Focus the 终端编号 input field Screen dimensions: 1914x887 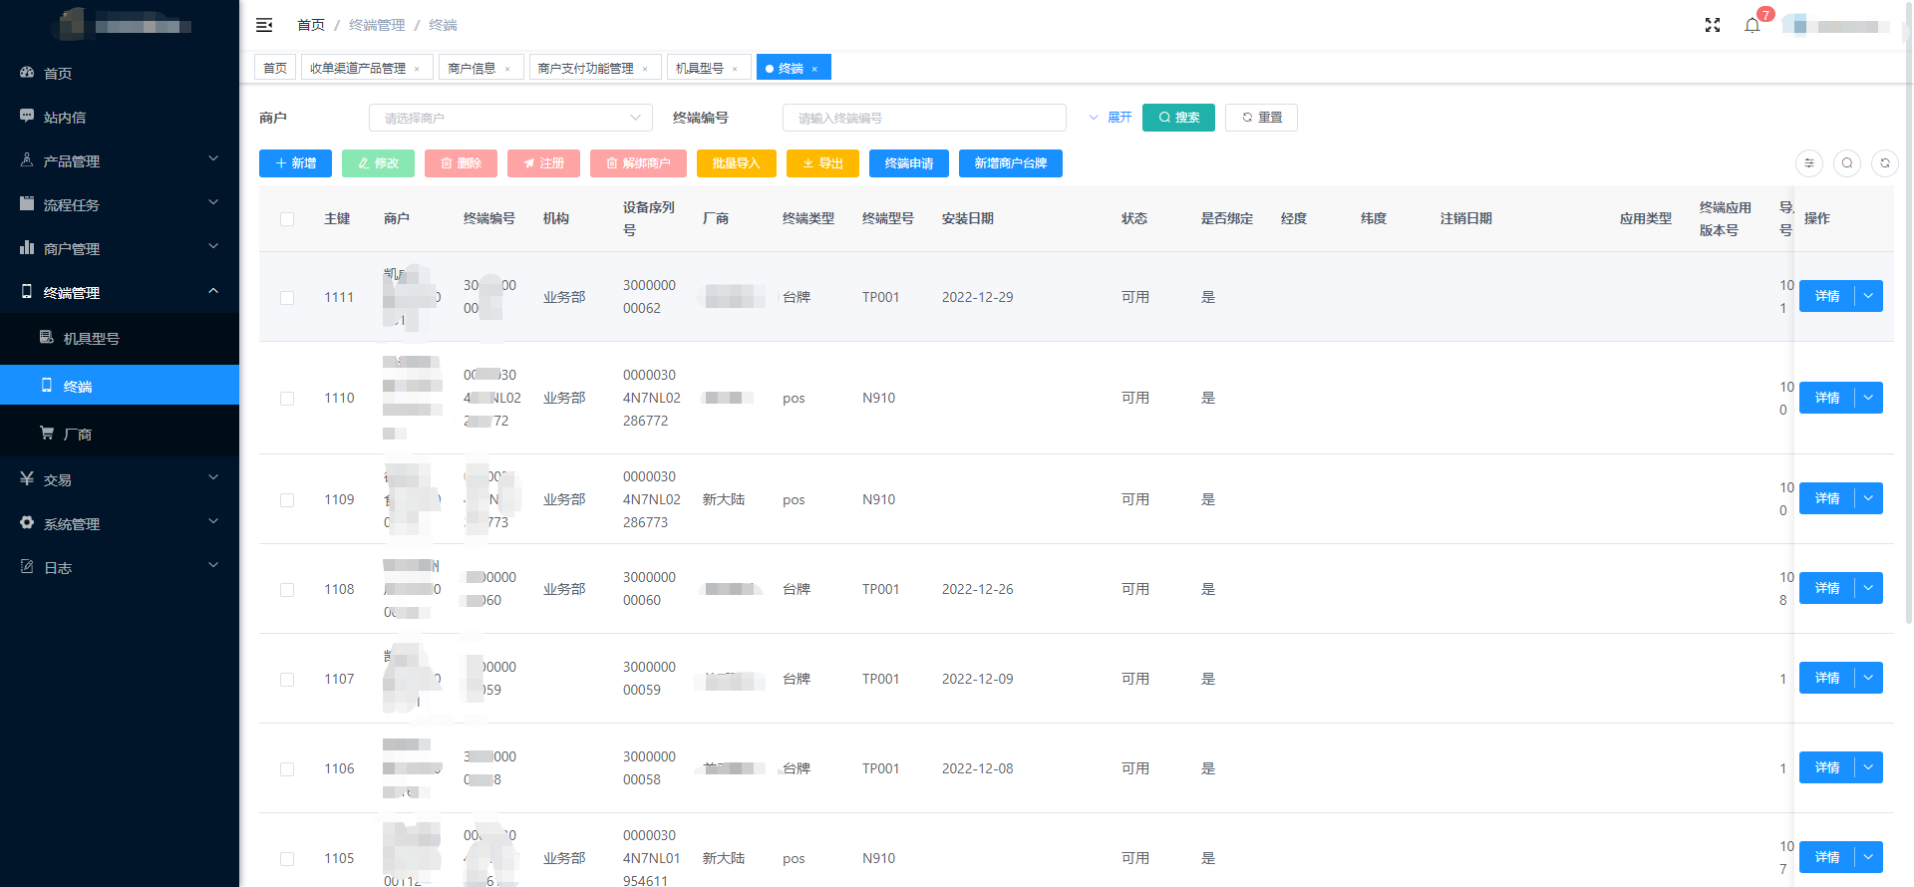924,118
